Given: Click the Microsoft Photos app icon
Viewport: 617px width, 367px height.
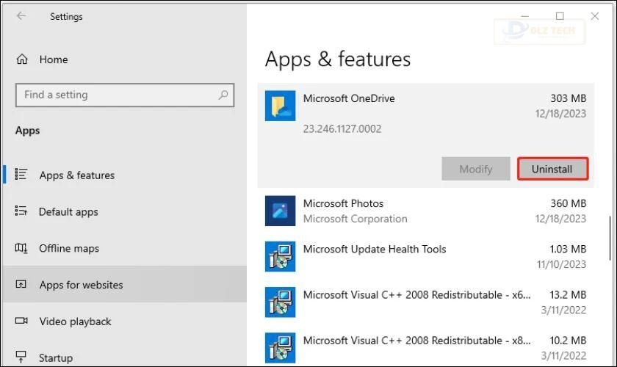Looking at the screenshot, I should click(280, 211).
